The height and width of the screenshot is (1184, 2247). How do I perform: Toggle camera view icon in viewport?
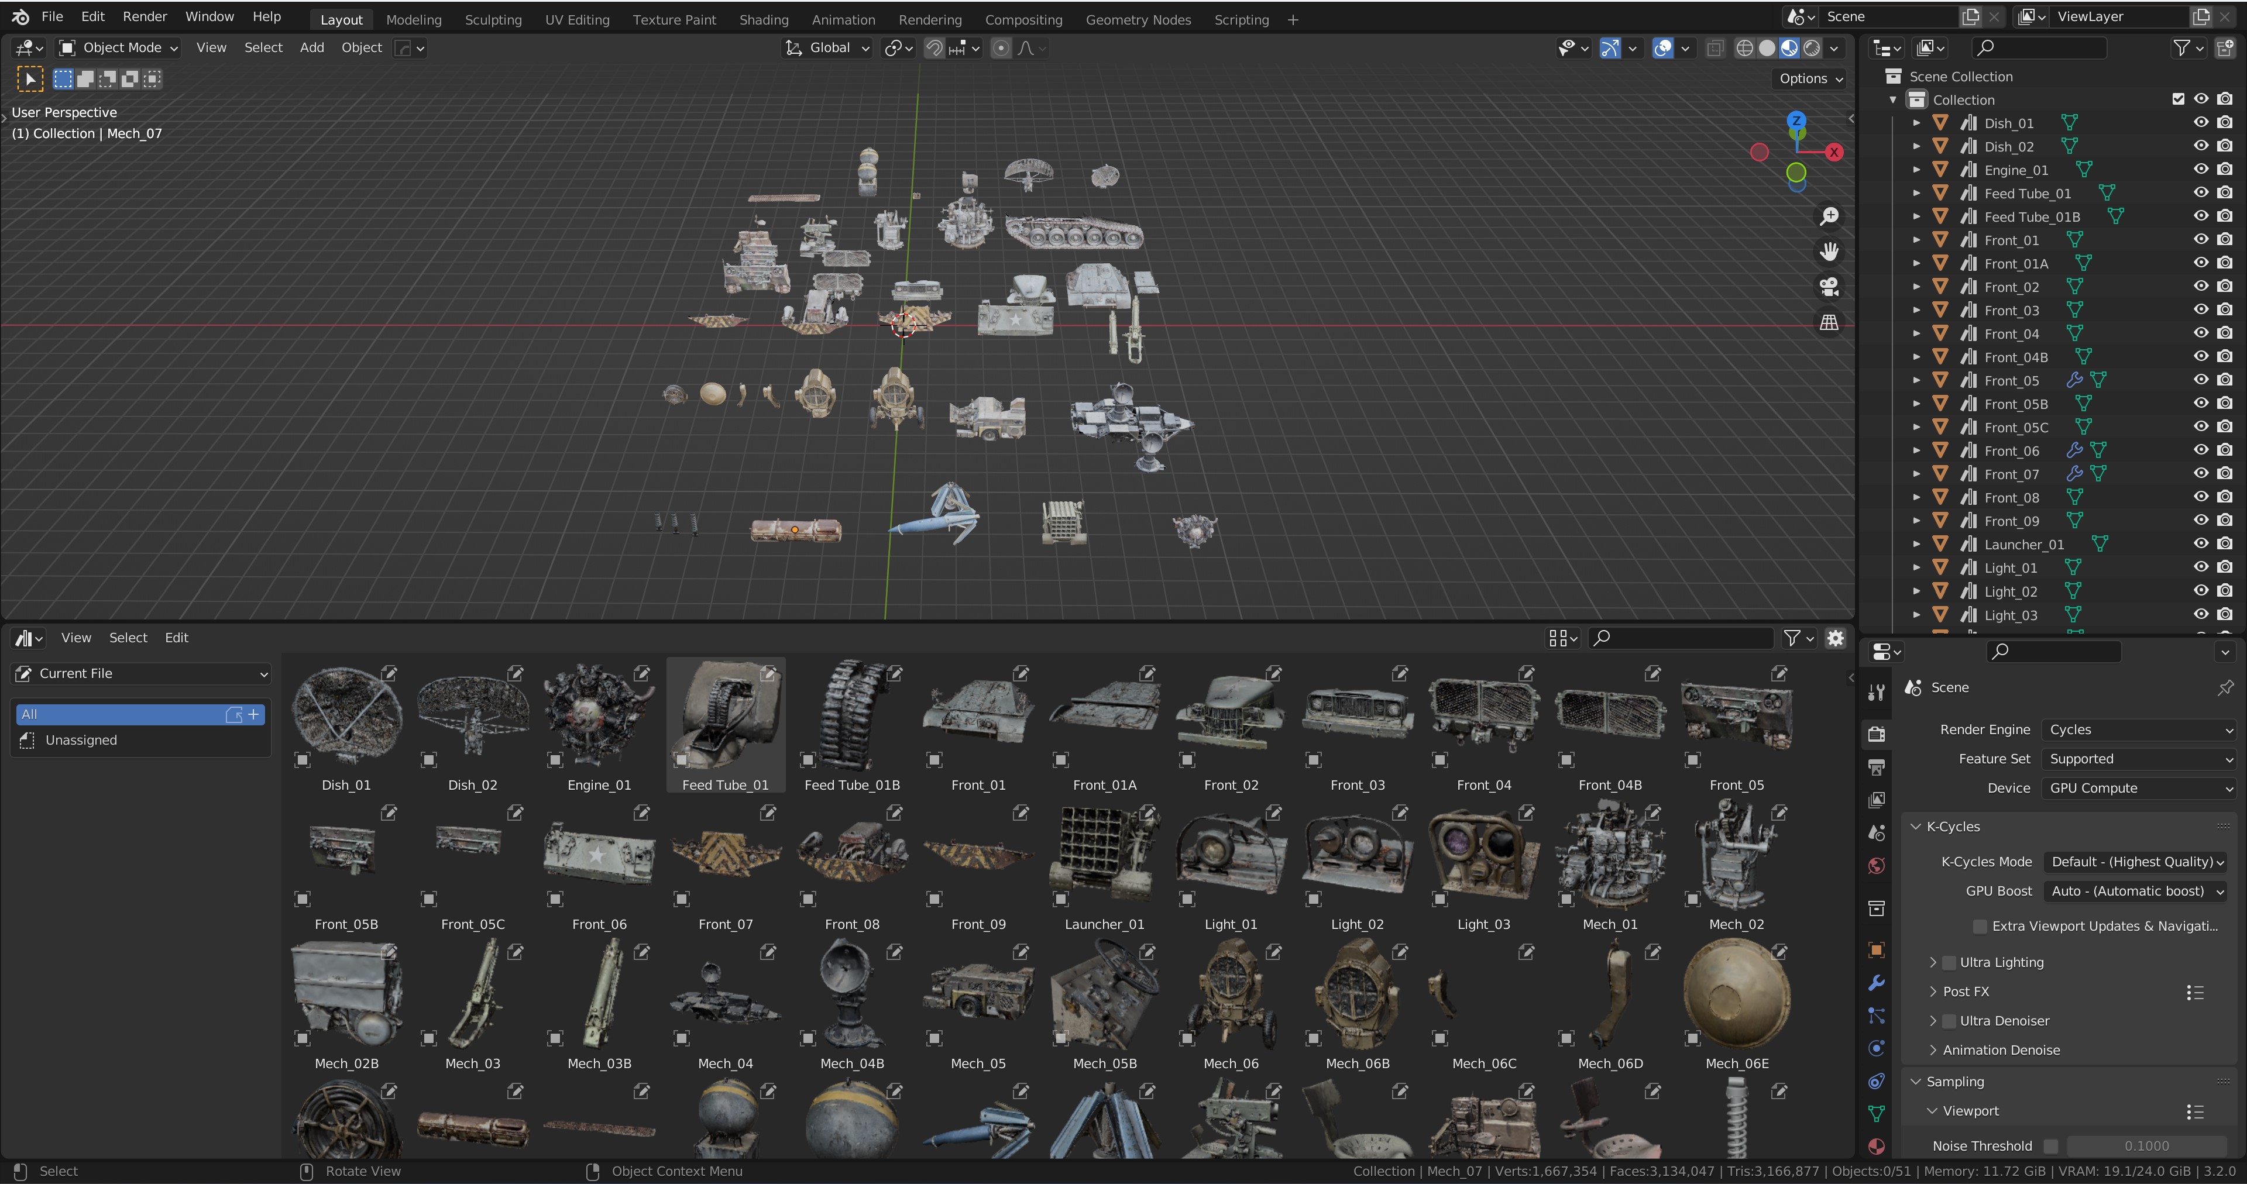pyautogui.click(x=1829, y=287)
